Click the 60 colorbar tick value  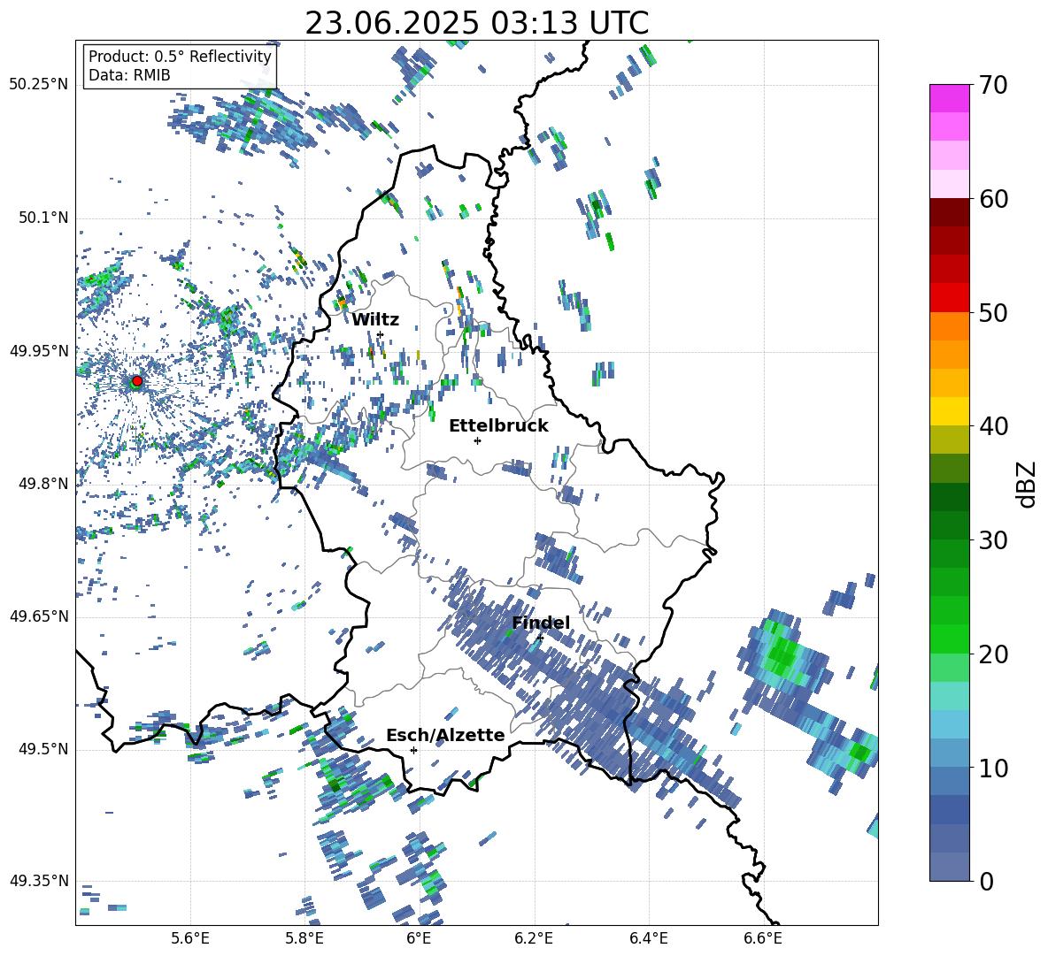tap(993, 199)
